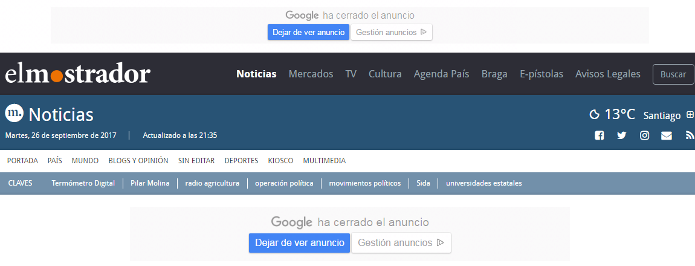Open the Mercados menu item

311,74
